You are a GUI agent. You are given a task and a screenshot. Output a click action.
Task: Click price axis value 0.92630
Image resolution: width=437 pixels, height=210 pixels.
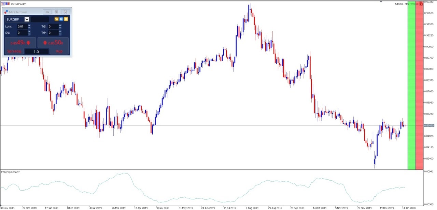pyautogui.click(x=429, y=13)
